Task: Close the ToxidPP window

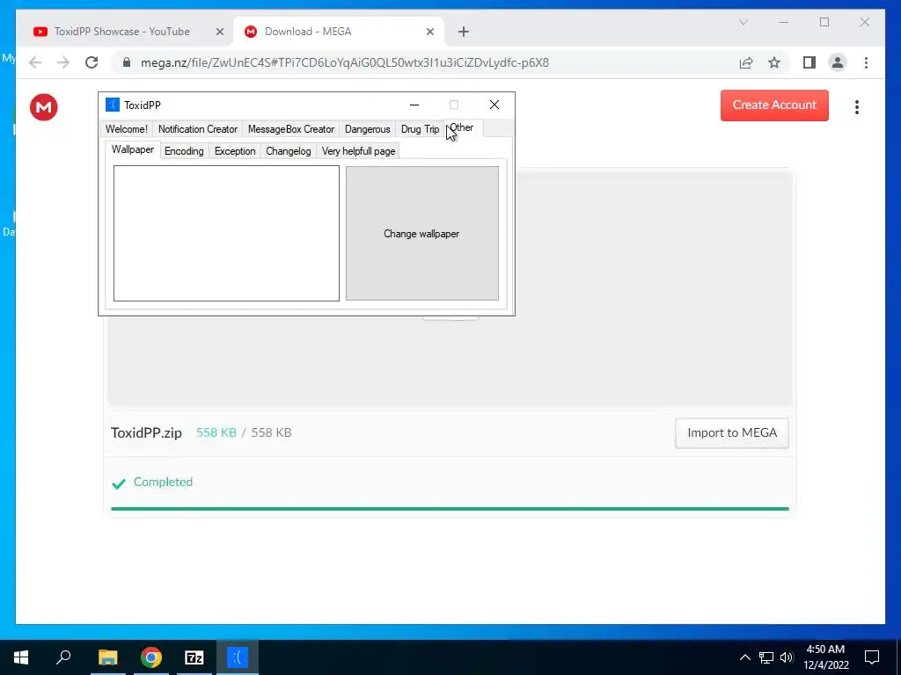Action: coord(494,105)
